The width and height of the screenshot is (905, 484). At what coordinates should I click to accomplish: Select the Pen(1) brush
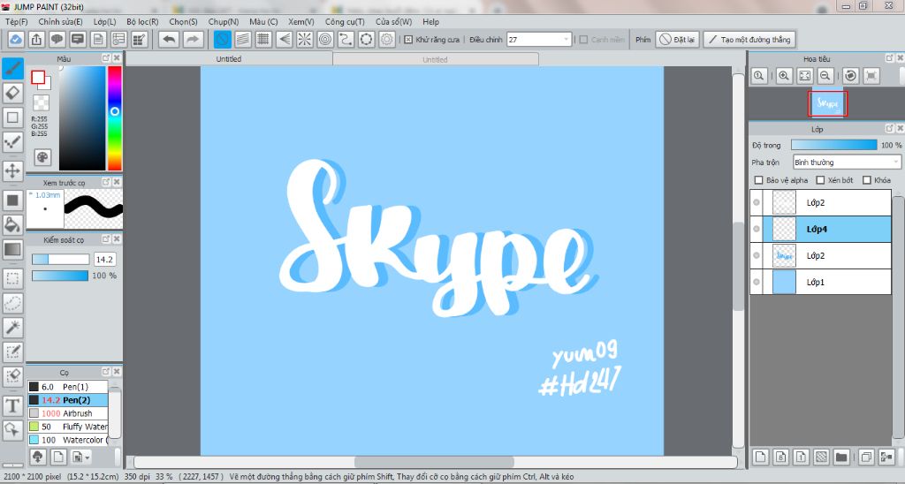coord(67,387)
